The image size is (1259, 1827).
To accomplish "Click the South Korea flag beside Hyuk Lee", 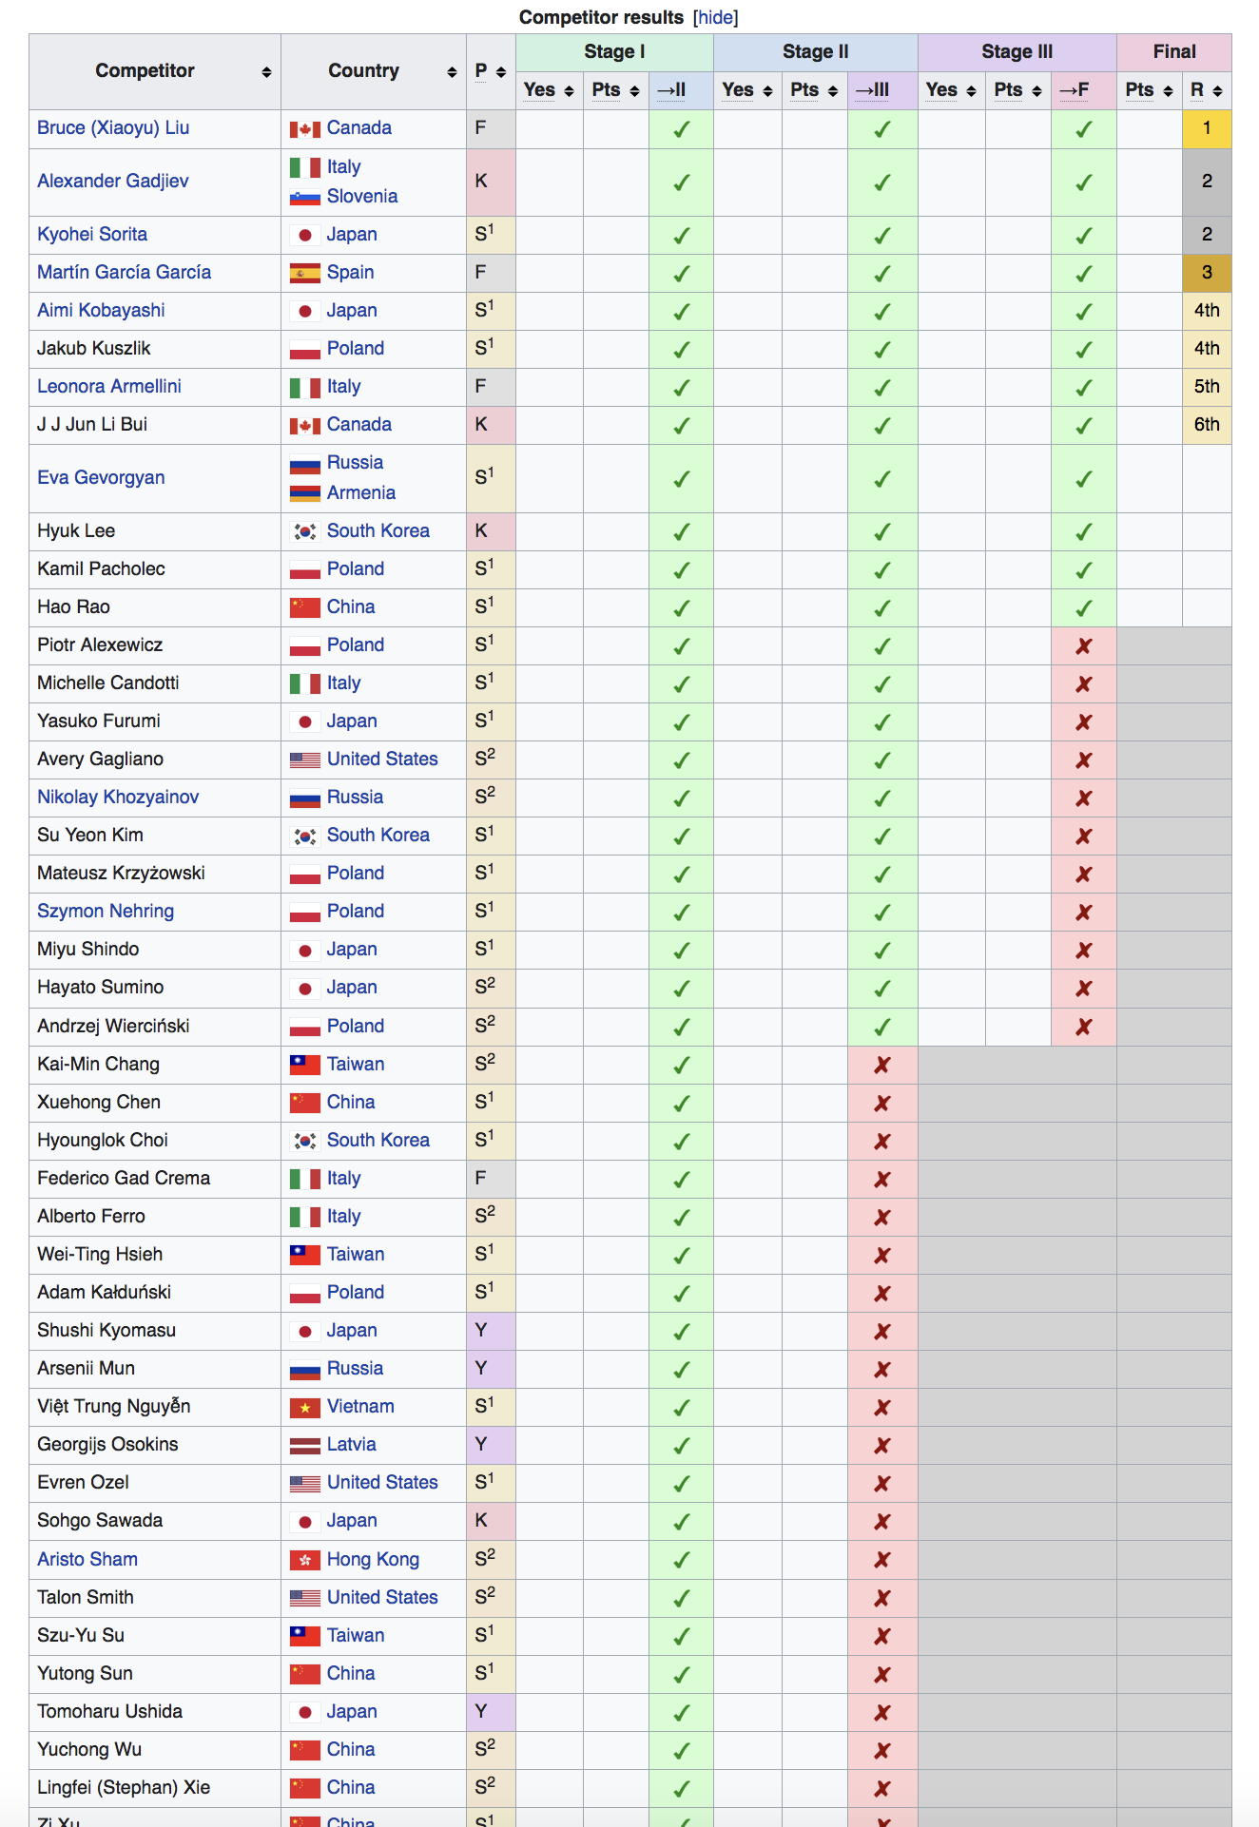I will [x=304, y=532].
